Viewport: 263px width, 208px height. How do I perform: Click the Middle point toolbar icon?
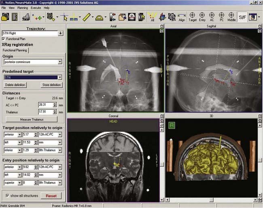point(231,17)
